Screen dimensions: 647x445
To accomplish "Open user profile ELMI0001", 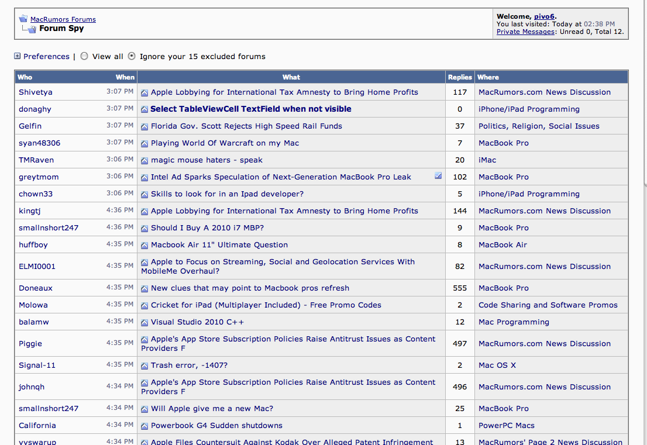I will tap(37, 267).
